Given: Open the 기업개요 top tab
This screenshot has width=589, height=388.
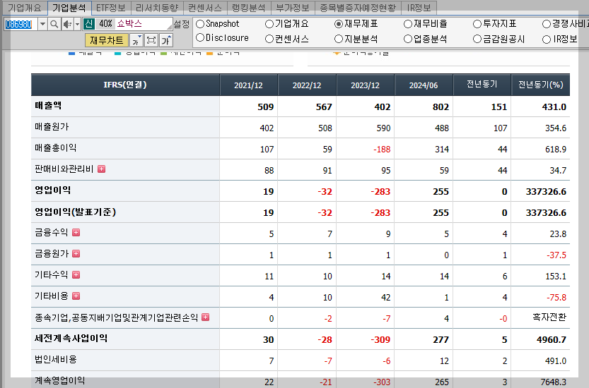Looking at the screenshot, I should (25, 8).
